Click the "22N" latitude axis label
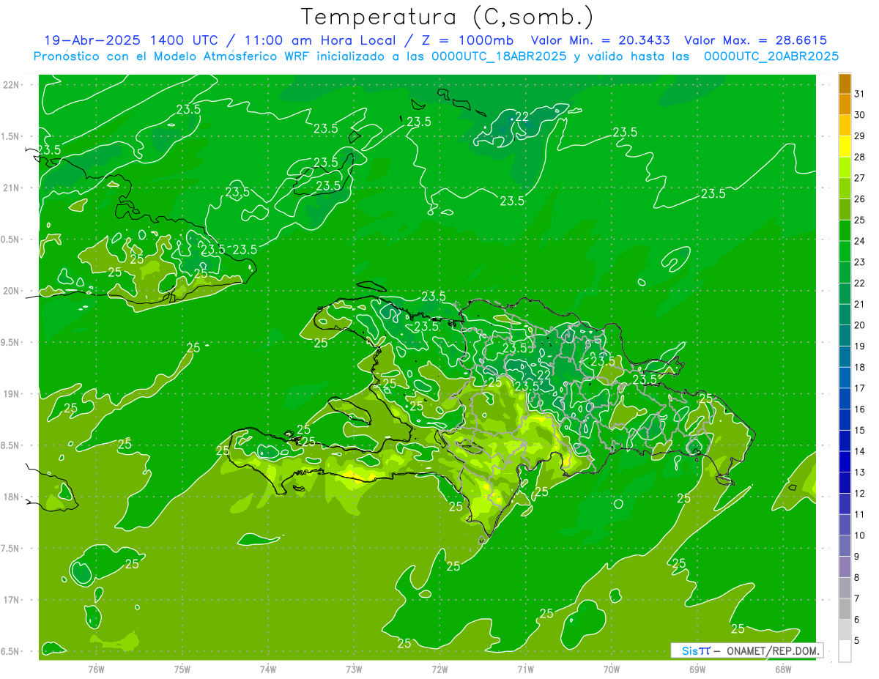879x679 pixels. pos(11,85)
